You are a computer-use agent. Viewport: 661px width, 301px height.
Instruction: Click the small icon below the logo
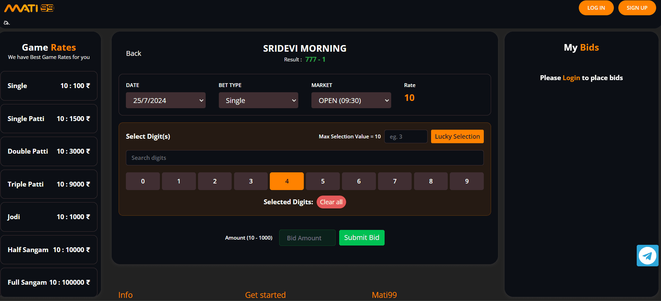(x=7, y=23)
